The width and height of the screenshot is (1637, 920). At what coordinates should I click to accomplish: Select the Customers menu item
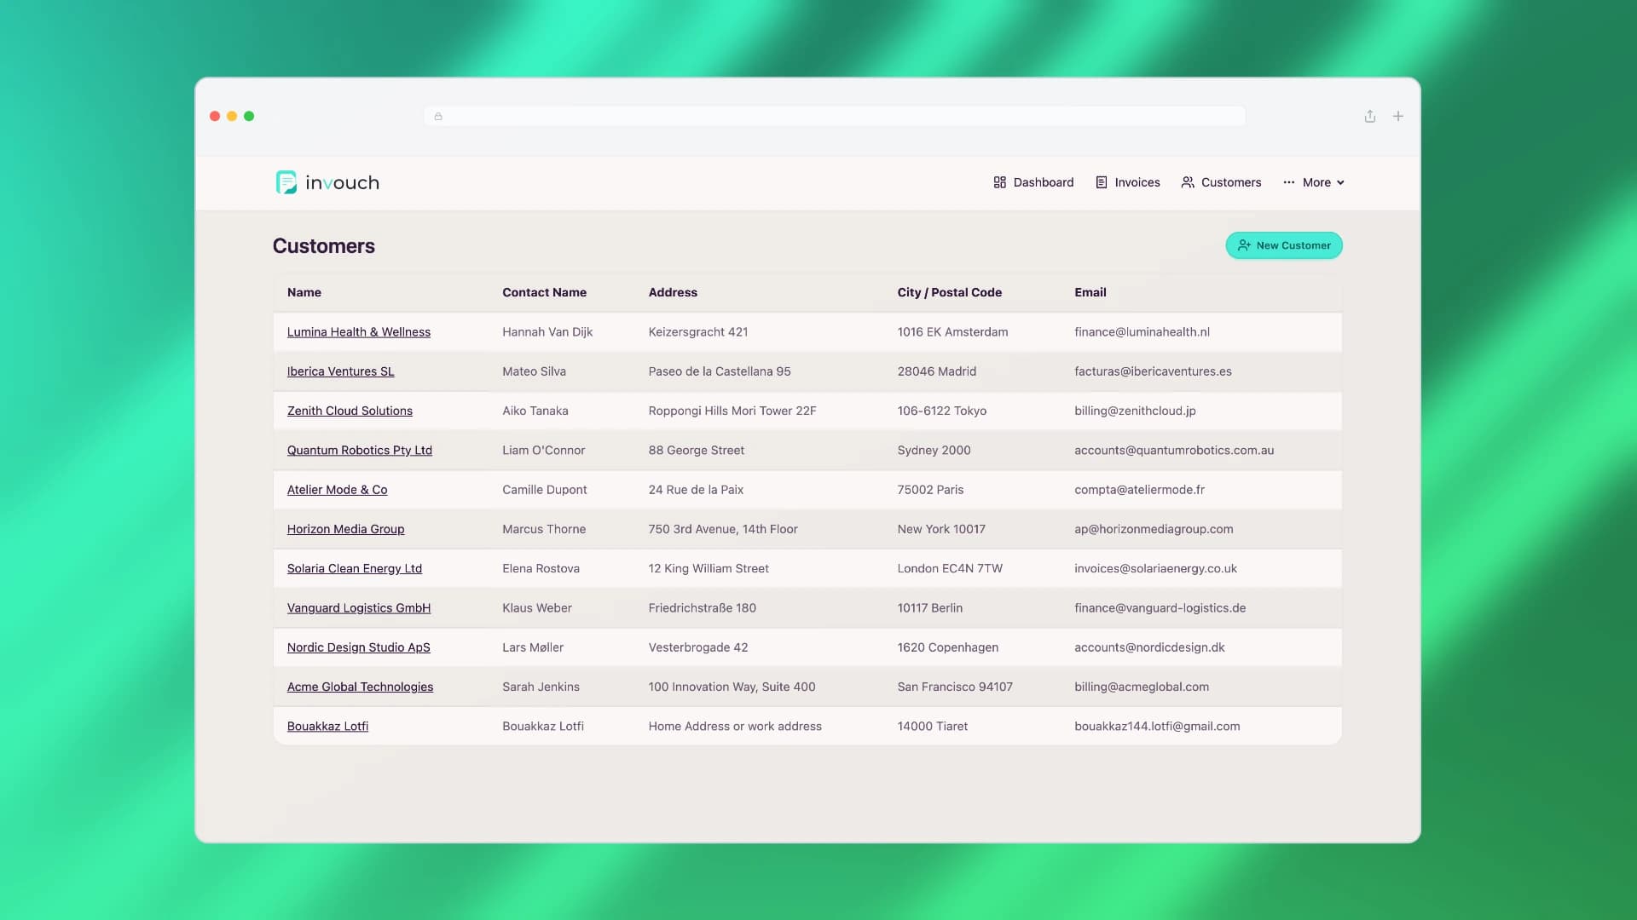coord(1221,182)
